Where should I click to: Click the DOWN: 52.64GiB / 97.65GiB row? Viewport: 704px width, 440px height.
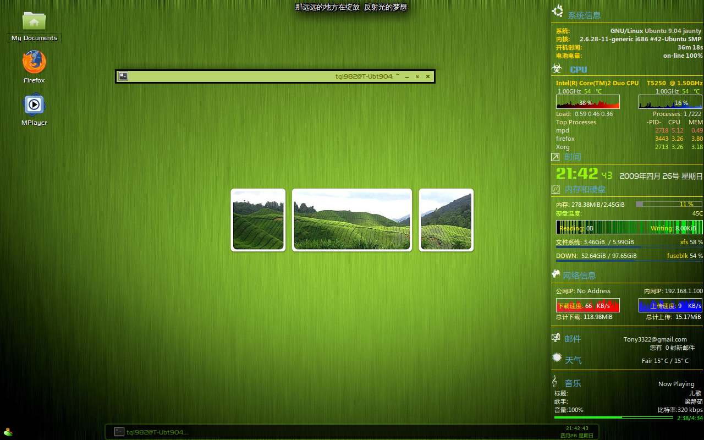point(629,256)
